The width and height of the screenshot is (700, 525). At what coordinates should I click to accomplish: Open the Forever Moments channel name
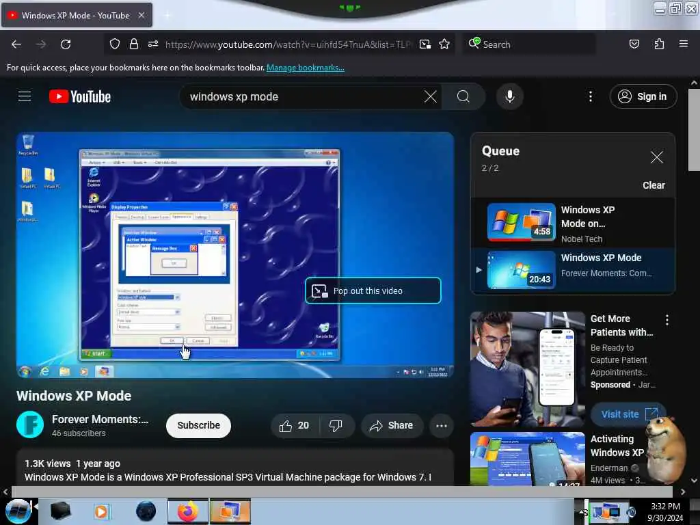click(x=100, y=419)
